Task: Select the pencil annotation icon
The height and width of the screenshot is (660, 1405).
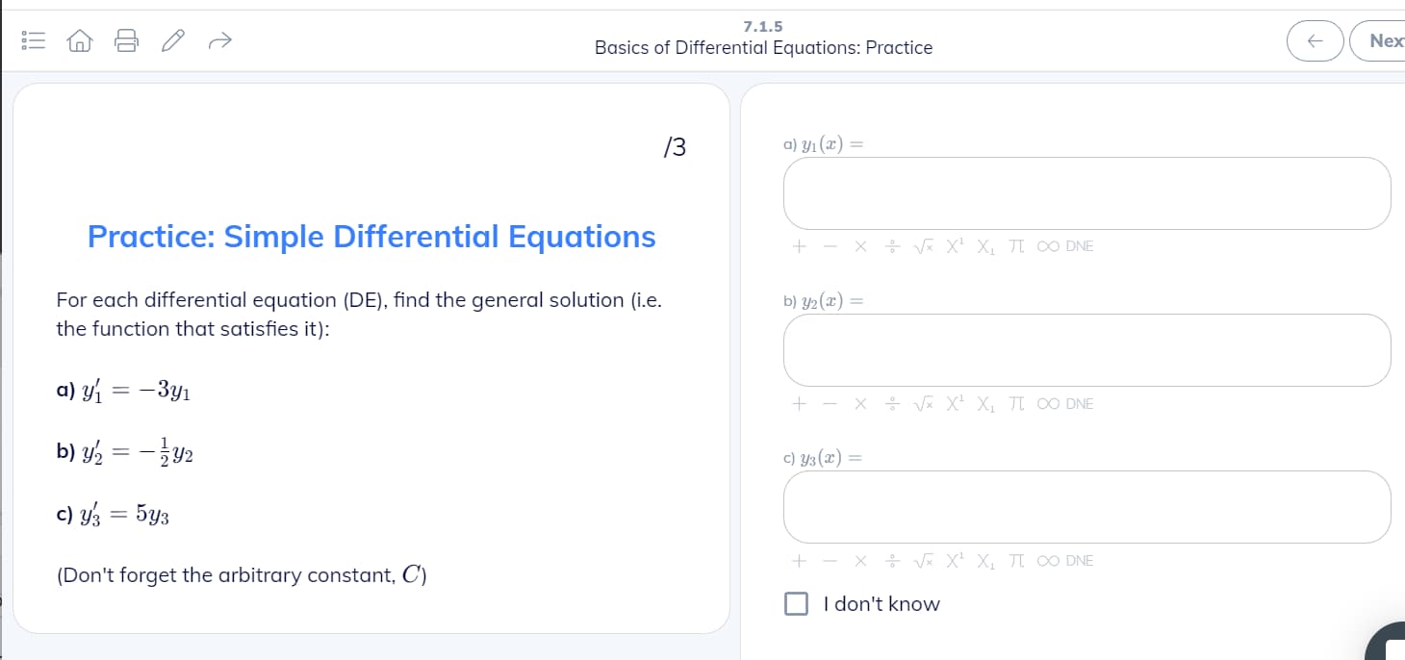Action: 172,39
